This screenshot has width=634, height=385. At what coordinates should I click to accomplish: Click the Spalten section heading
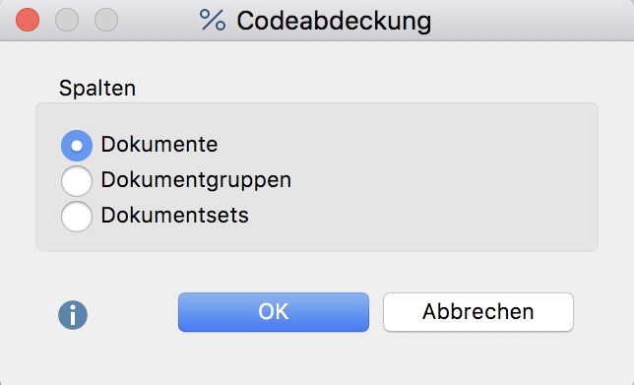pyautogui.click(x=97, y=88)
